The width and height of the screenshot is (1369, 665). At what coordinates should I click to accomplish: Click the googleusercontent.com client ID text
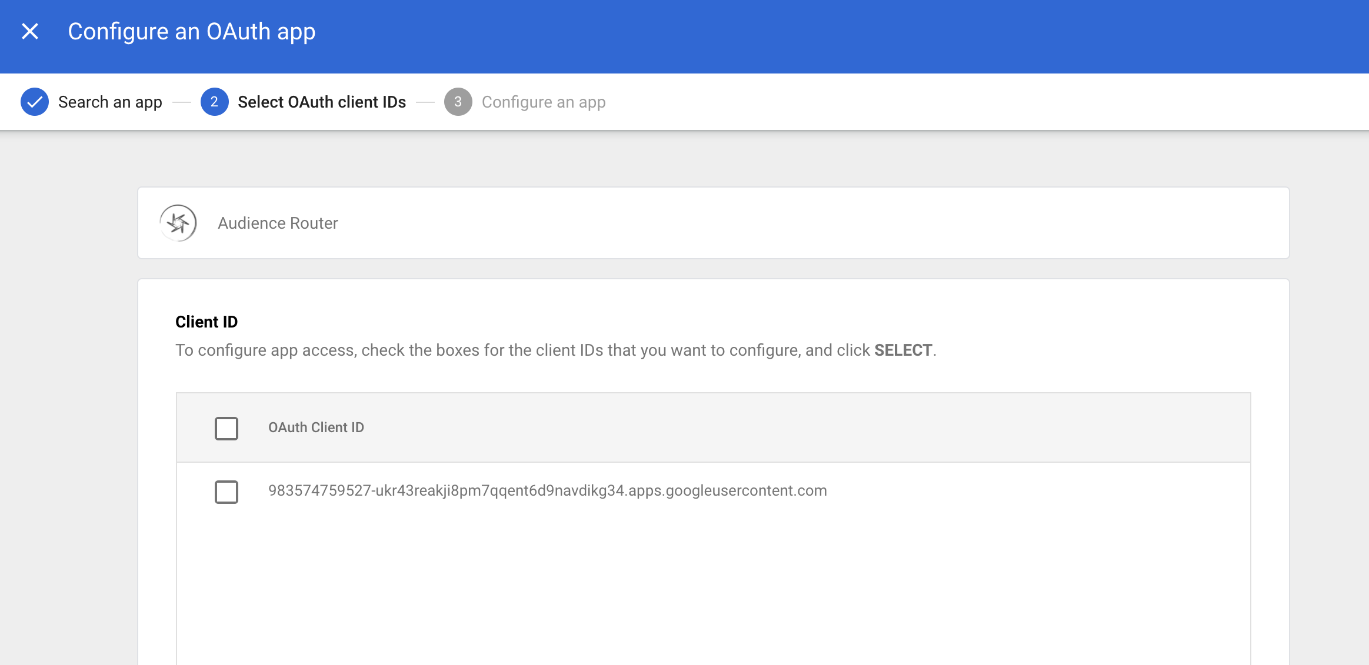click(547, 490)
